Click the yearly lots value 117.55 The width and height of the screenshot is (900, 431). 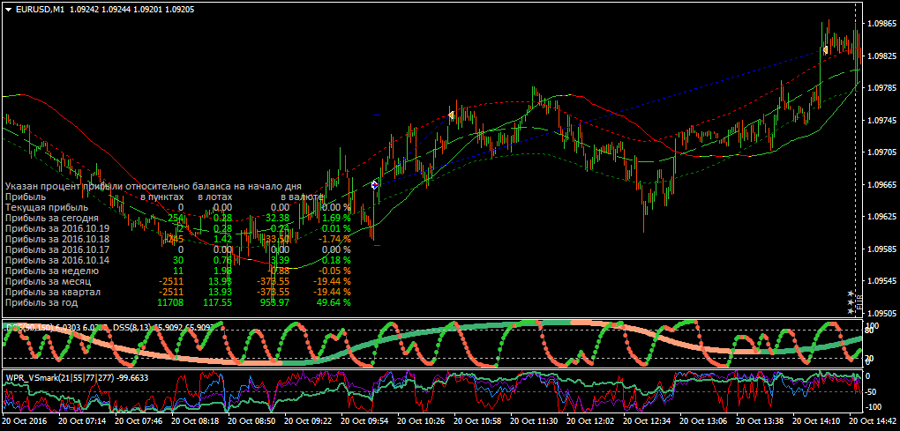[x=217, y=302]
